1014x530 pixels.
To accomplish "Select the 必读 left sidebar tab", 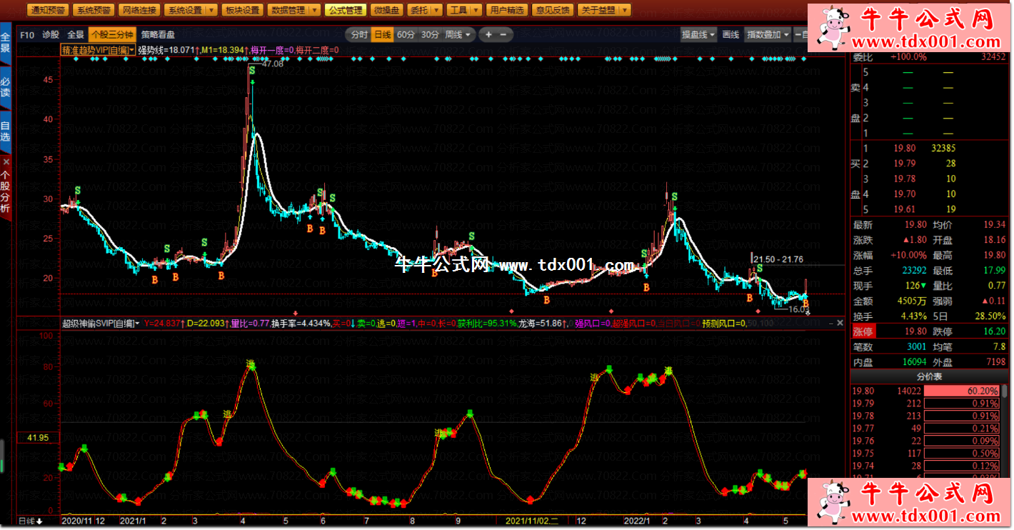I will coord(6,88).
